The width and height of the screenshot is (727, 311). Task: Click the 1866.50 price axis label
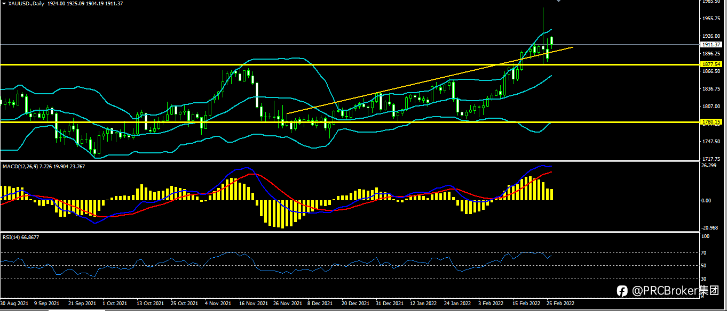710,71
